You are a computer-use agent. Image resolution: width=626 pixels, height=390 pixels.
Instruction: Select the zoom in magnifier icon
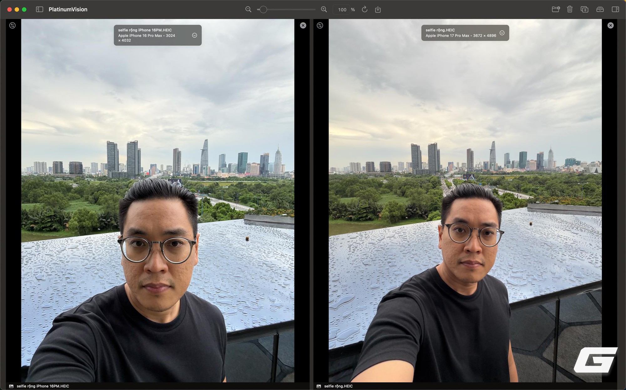point(324,10)
